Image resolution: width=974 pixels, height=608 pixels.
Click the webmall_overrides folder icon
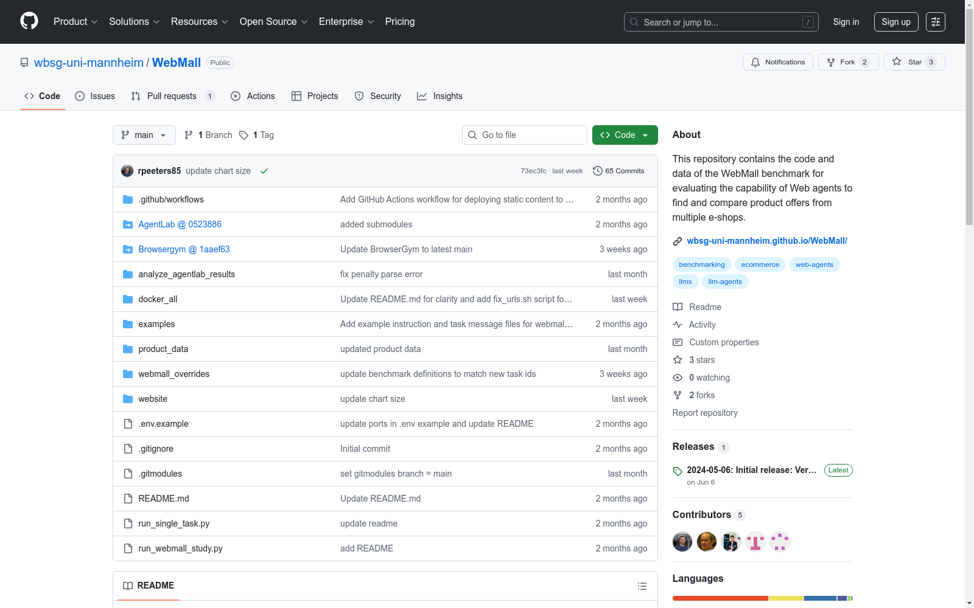(128, 374)
